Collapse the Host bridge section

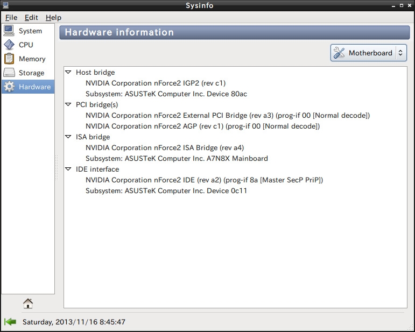(68, 72)
